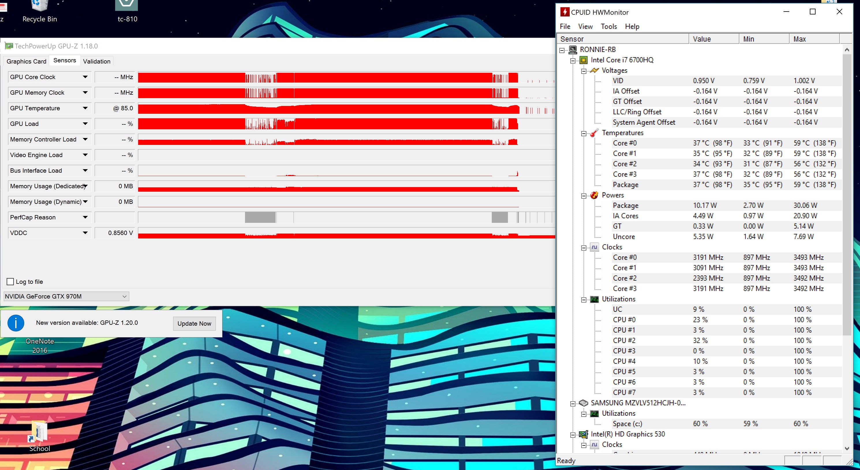Open the School folder shortcut on desktop

point(40,437)
